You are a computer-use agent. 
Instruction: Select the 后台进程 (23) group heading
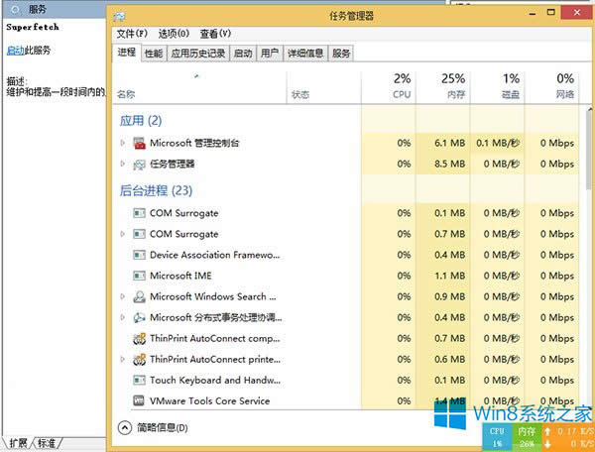156,190
